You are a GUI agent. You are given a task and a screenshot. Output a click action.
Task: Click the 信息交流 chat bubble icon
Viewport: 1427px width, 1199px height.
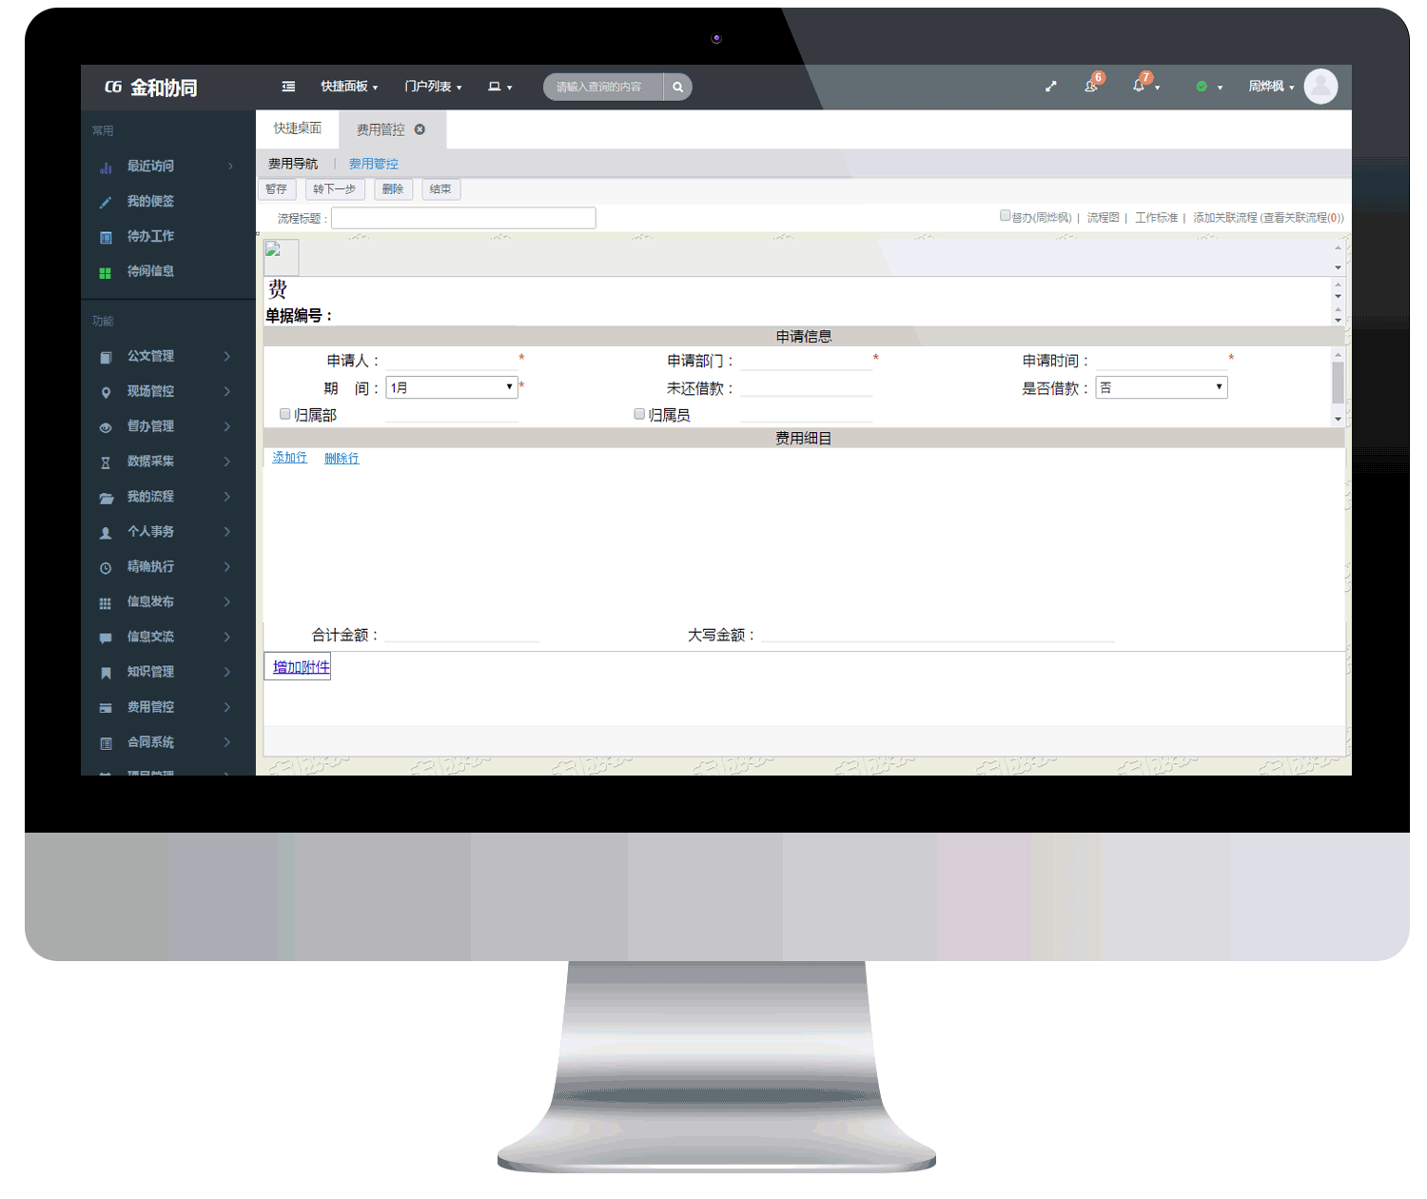tap(106, 638)
